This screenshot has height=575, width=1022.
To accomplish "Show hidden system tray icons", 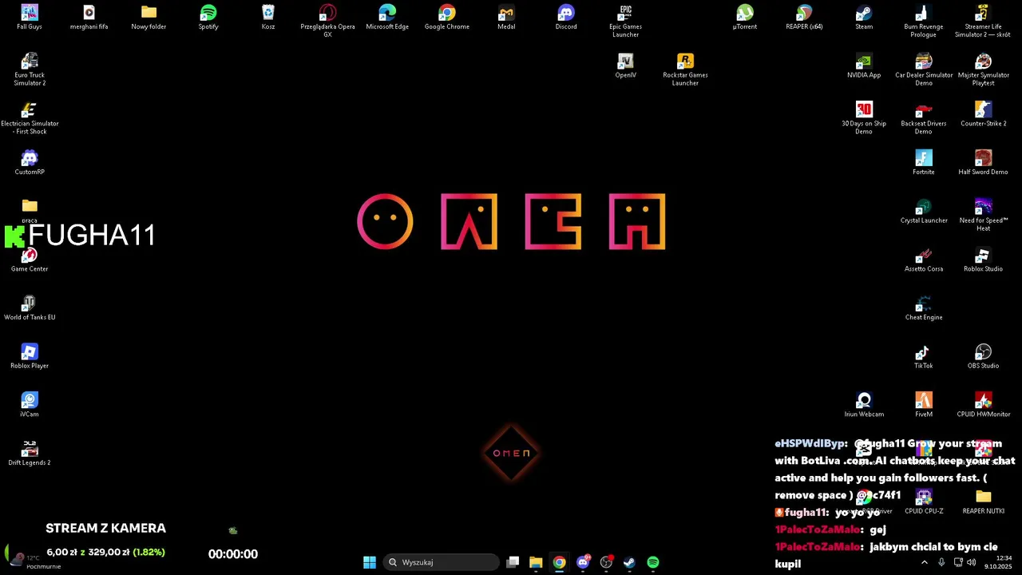I will pos(925,562).
